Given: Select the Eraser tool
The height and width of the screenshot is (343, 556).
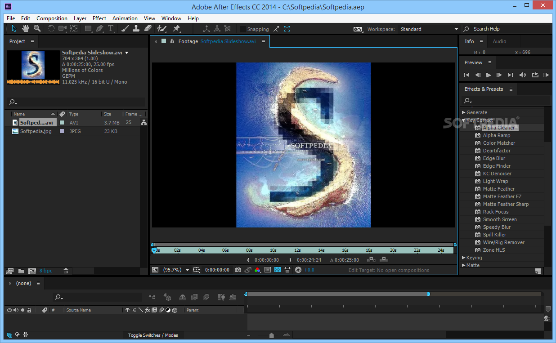Looking at the screenshot, I should pyautogui.click(x=148, y=29).
